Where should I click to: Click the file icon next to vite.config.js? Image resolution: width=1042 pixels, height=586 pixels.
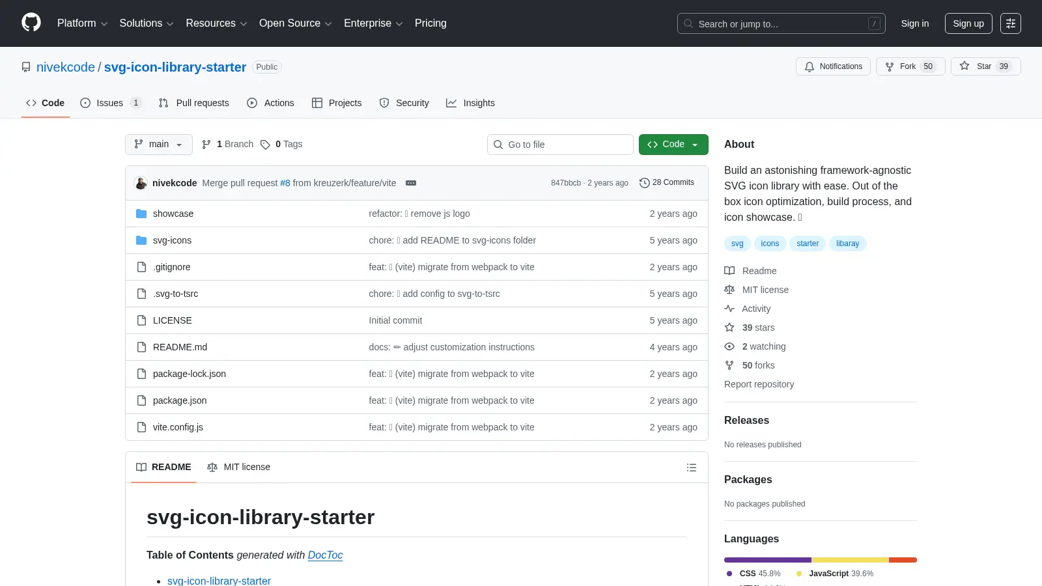coord(141,427)
